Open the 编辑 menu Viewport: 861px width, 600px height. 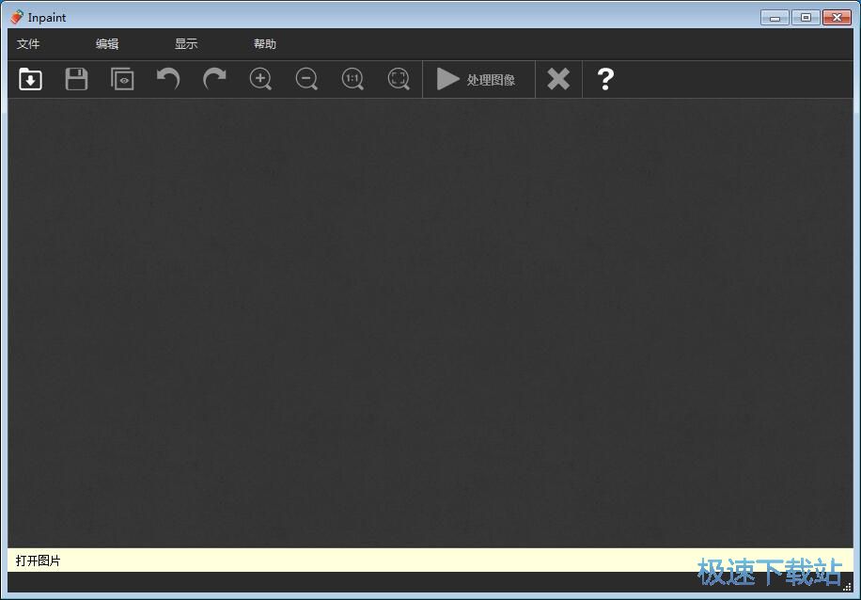click(107, 44)
